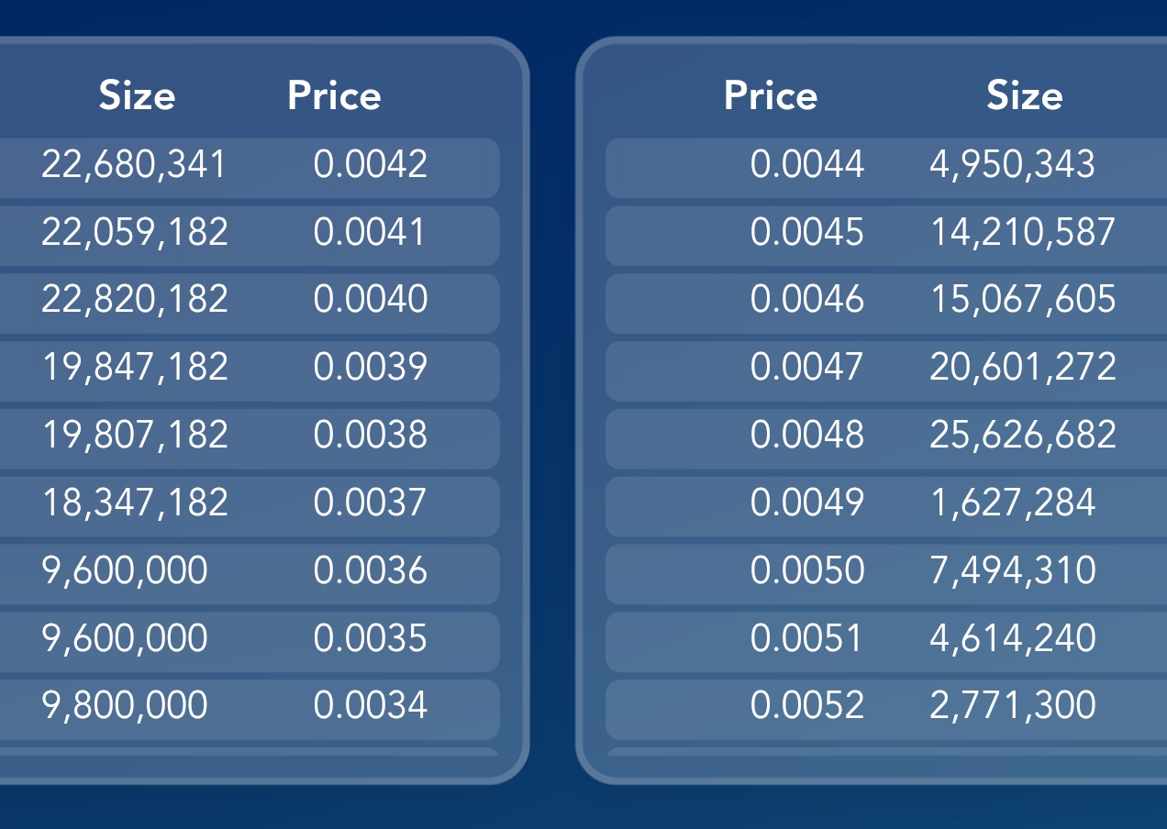Click the bid-side Size column header
The width and height of the screenshot is (1167, 829).
pos(137,96)
